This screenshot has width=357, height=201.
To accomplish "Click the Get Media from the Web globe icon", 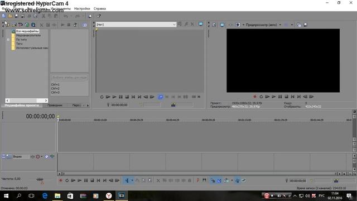I will point(27,25).
